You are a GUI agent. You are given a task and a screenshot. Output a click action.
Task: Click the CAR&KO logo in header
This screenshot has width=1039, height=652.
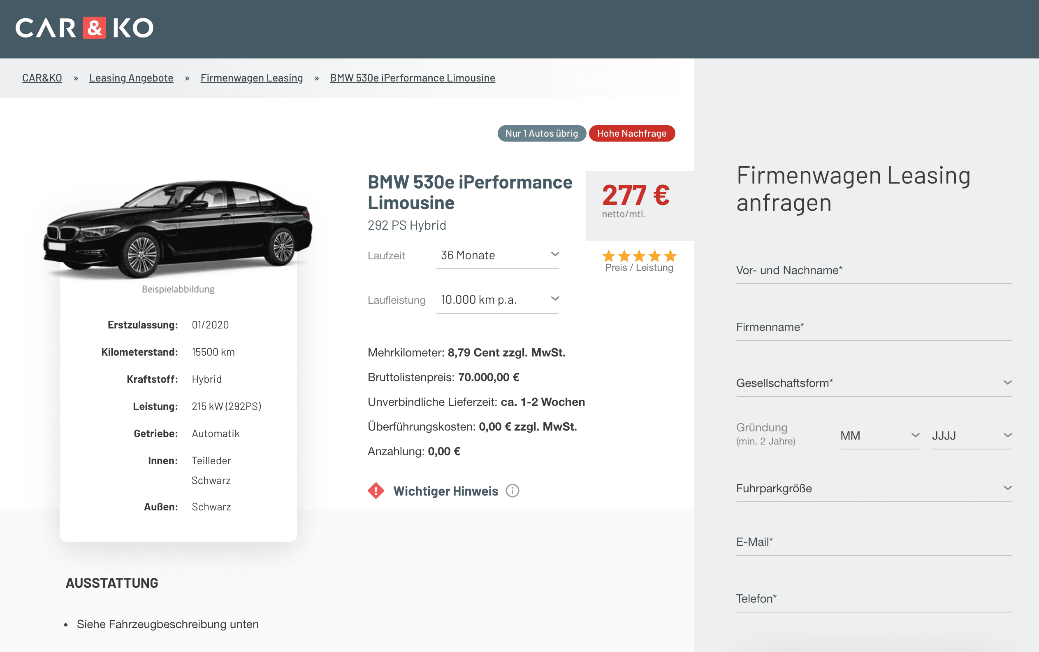tap(84, 28)
